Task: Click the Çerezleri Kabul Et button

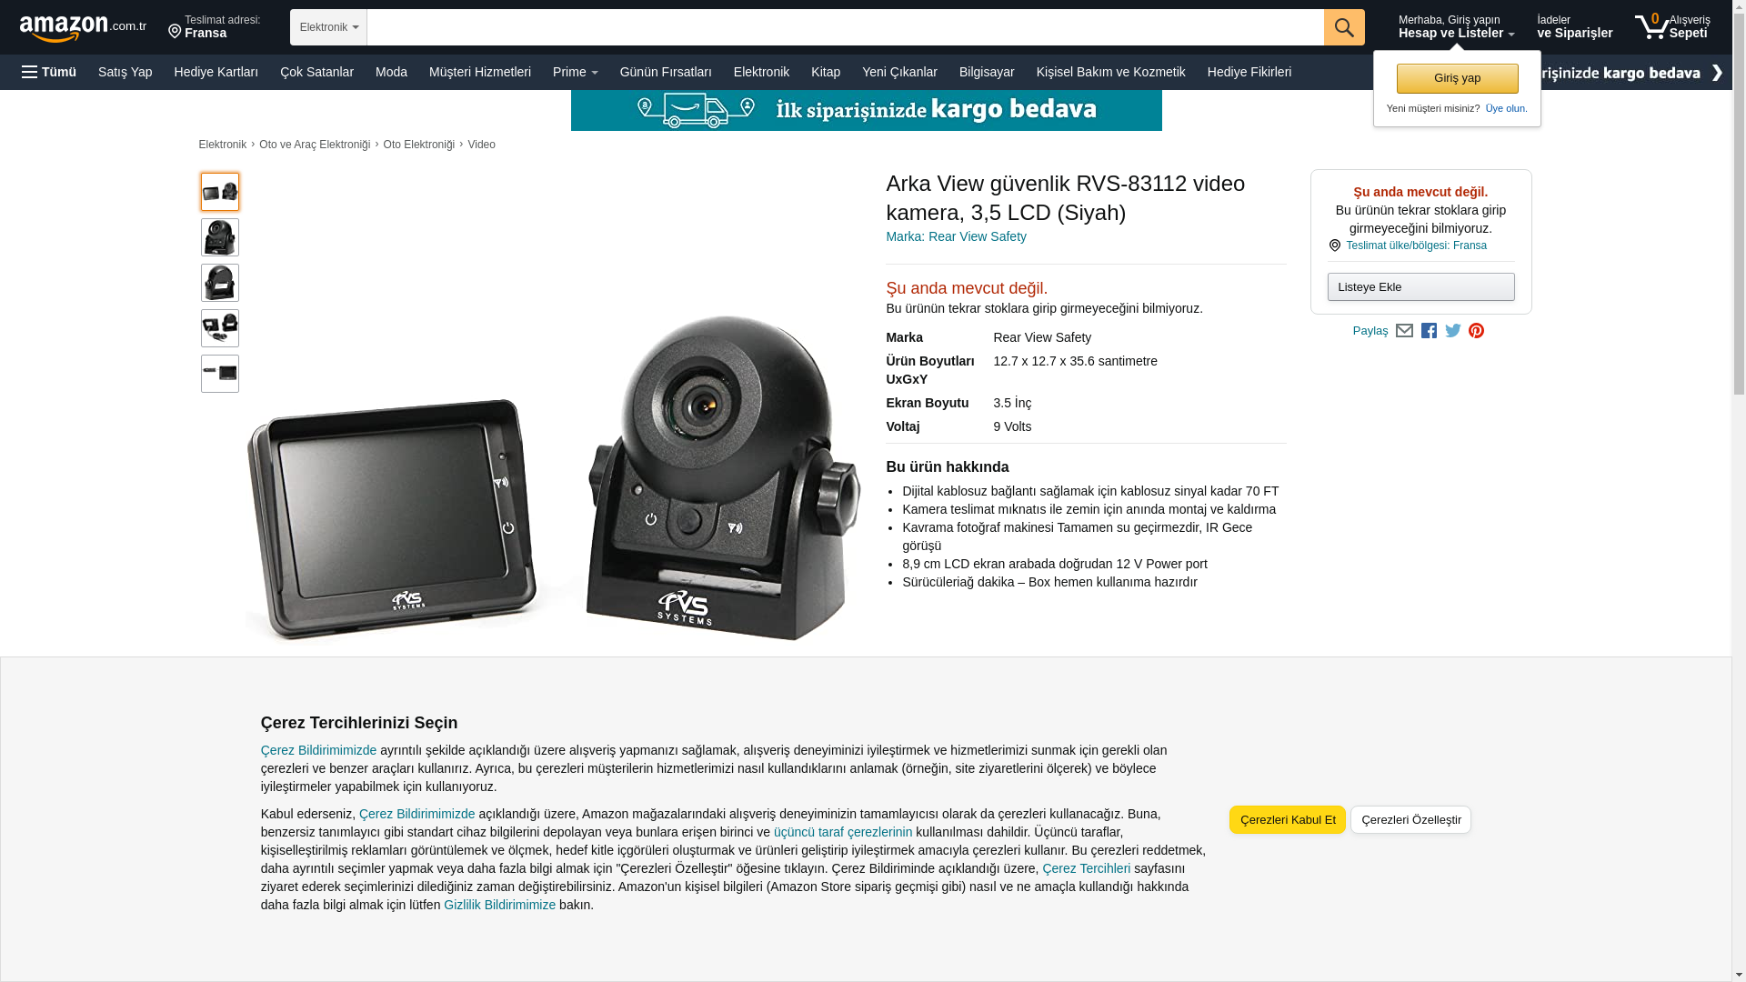Action: [1288, 820]
